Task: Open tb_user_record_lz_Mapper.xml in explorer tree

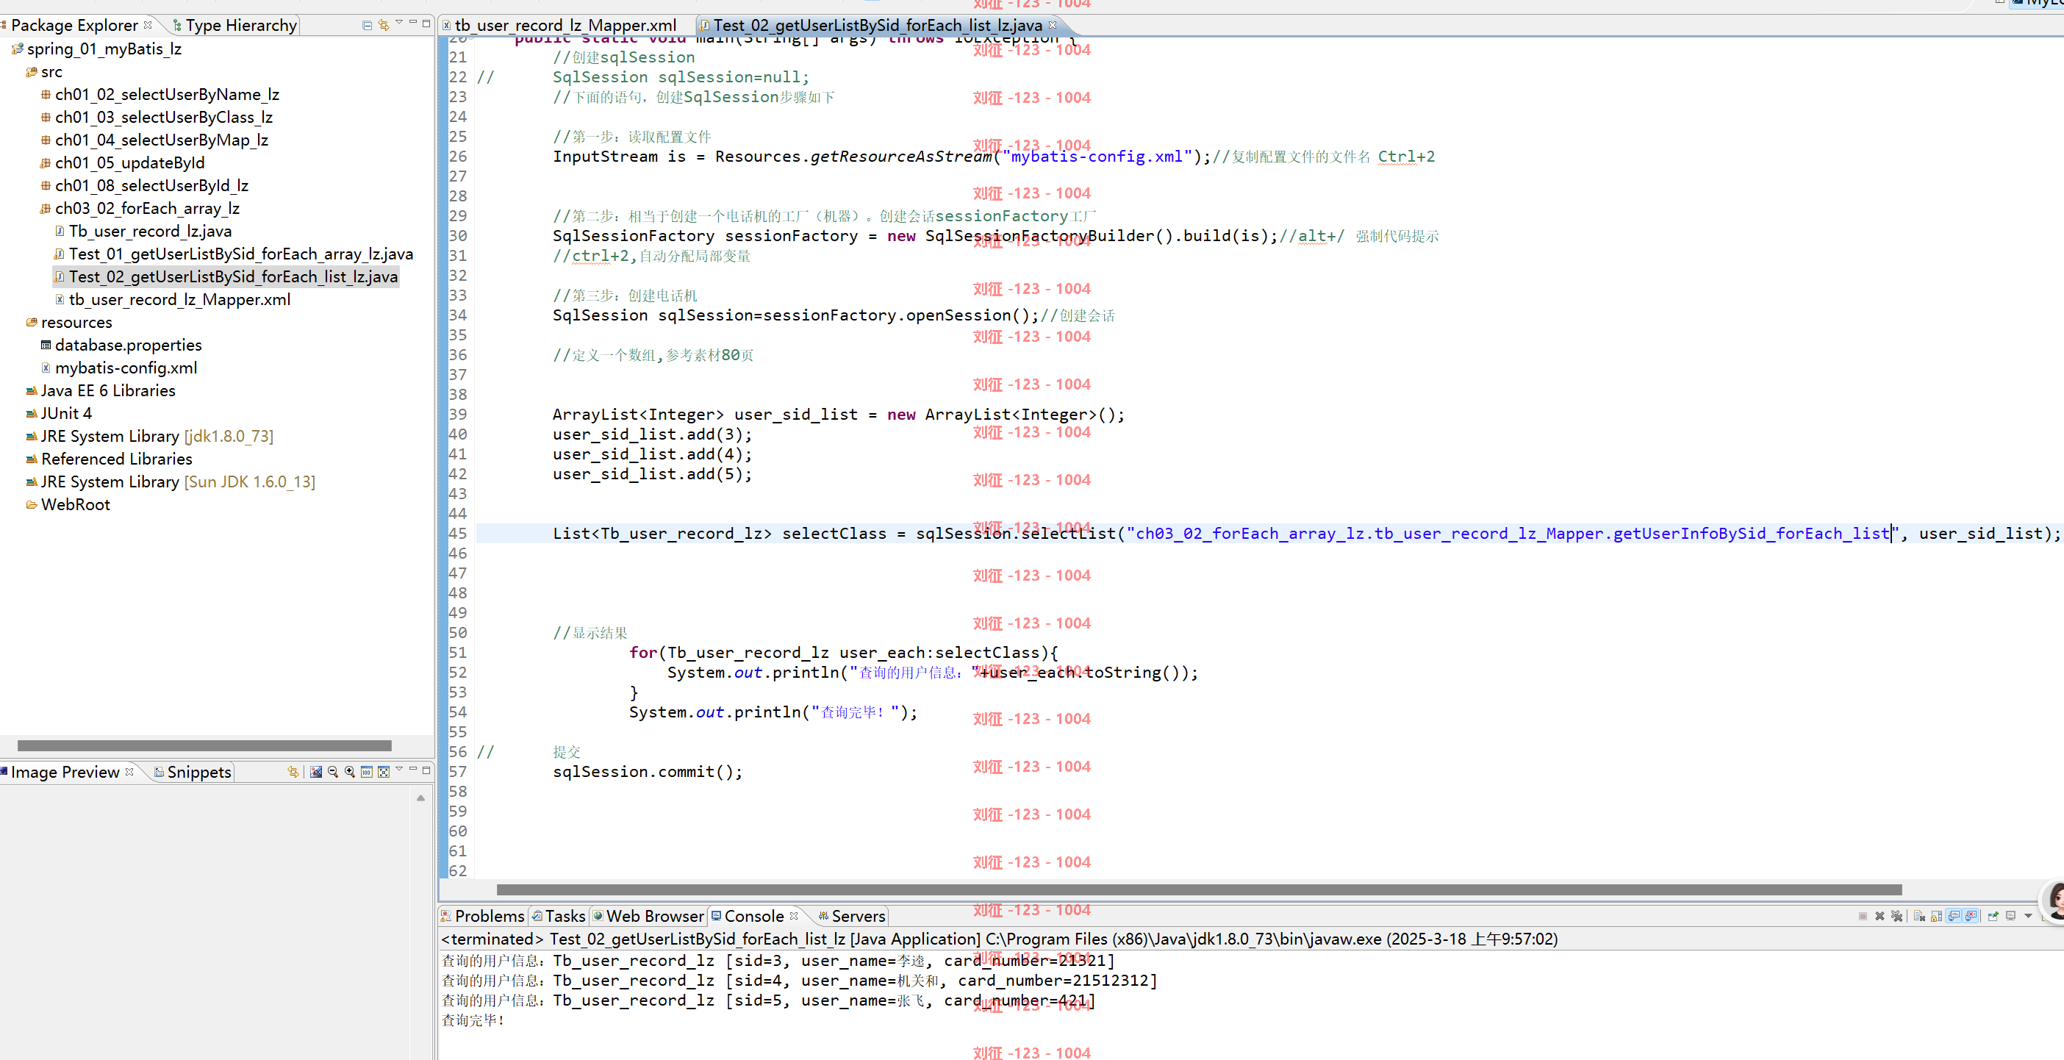Action: click(x=172, y=300)
